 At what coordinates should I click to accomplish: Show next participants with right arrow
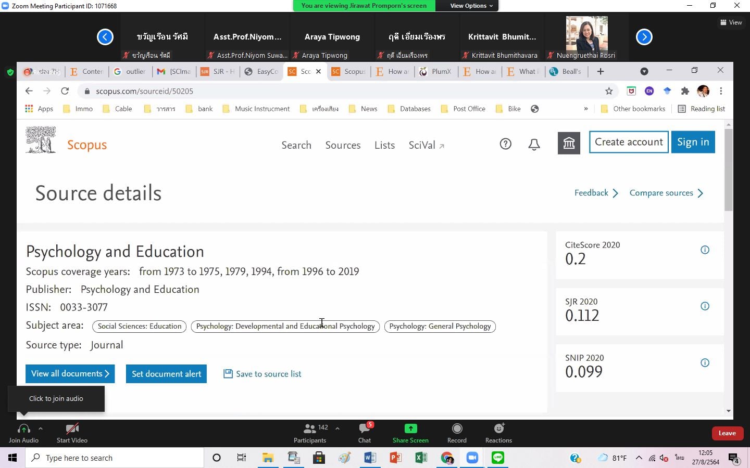click(644, 37)
